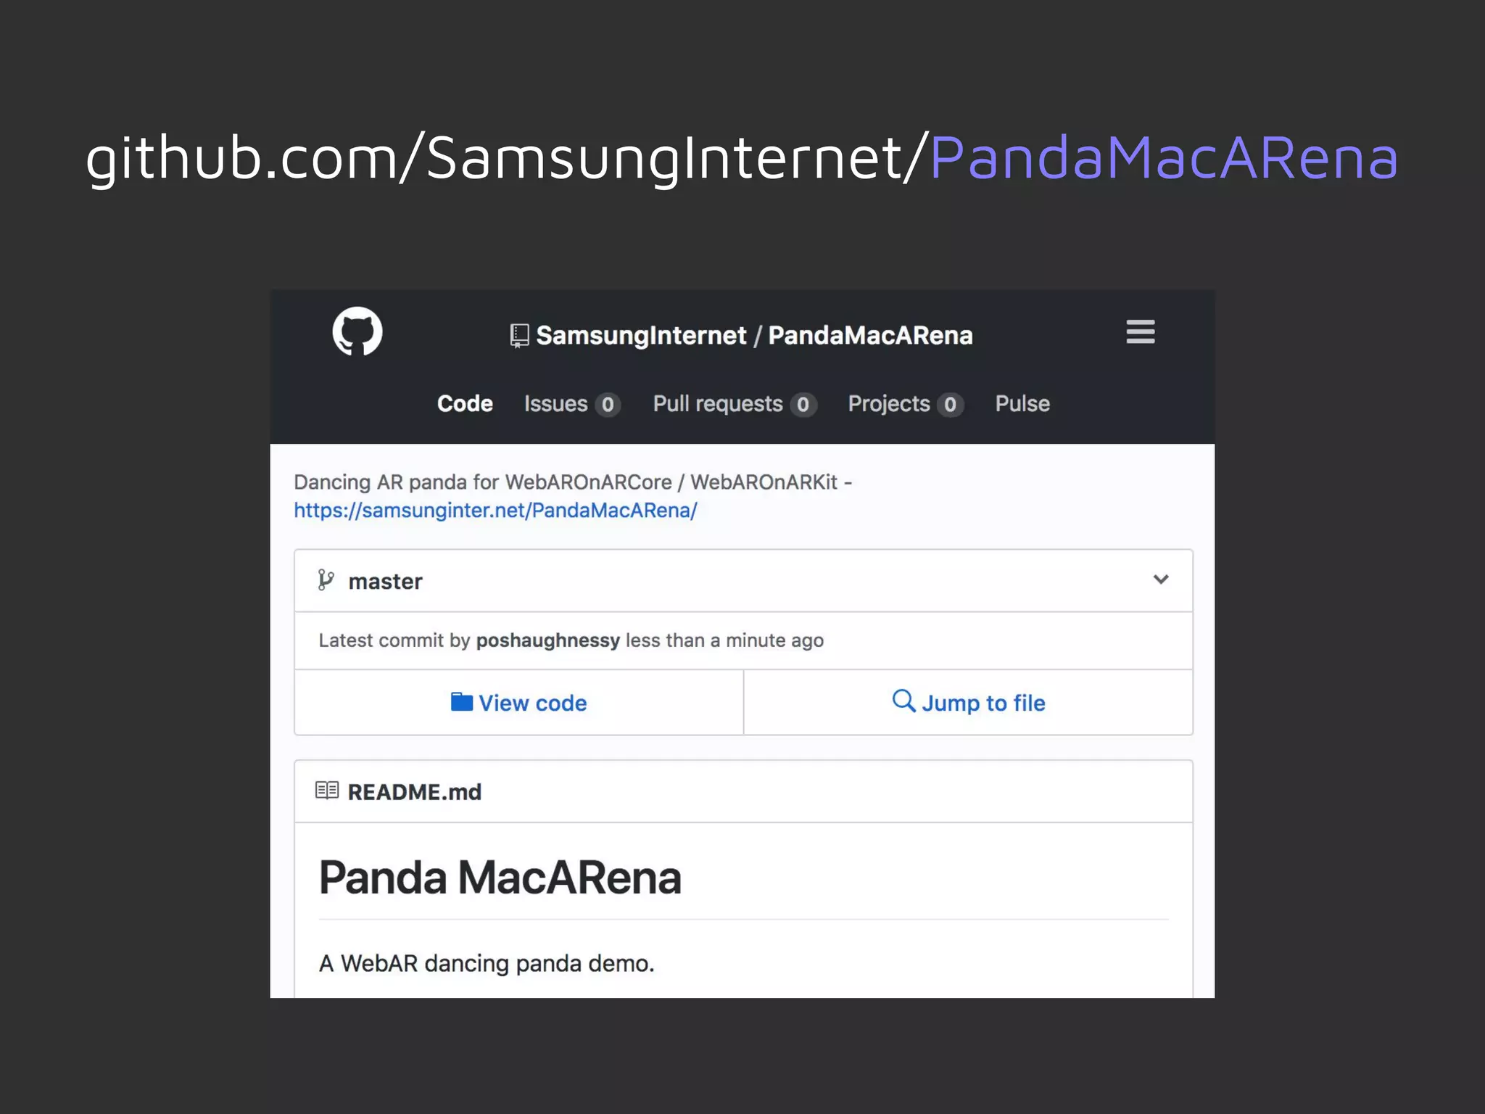Go to the Projects tab
Image resolution: width=1485 pixels, height=1114 pixels.
pyautogui.click(x=906, y=404)
